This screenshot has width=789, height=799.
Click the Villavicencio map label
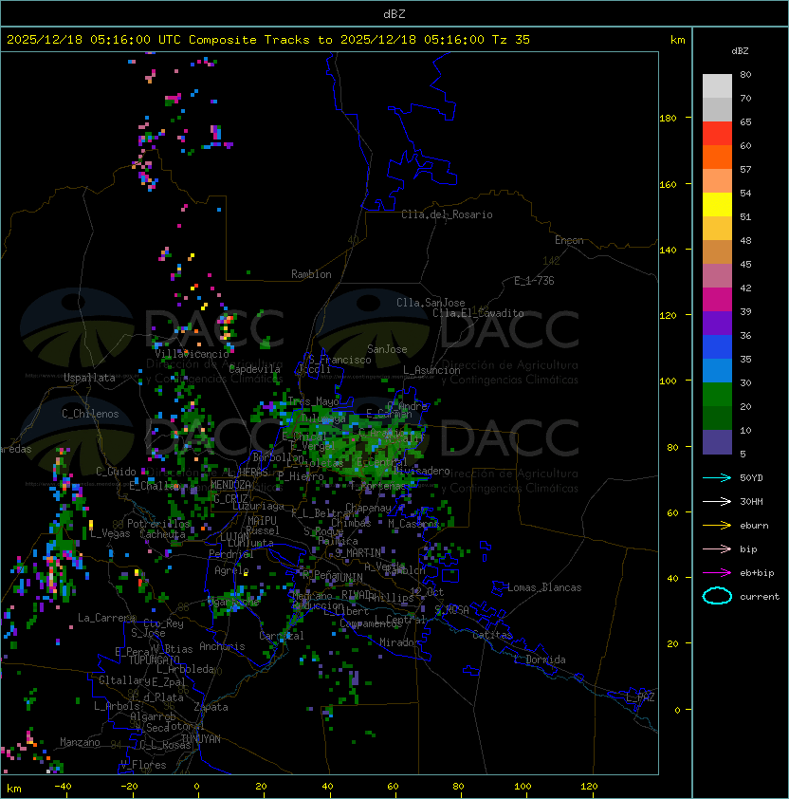pyautogui.click(x=192, y=354)
